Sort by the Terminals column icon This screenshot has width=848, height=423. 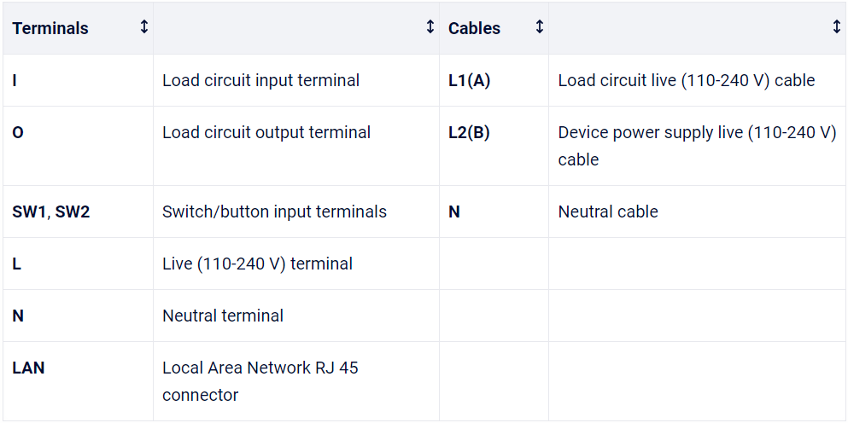pos(143,27)
